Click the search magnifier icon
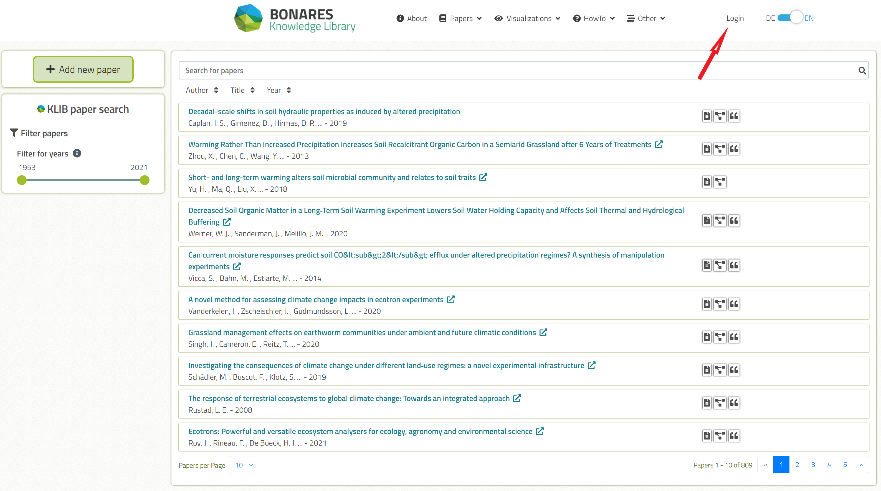Screen dimensions: 881x491 [862, 70]
